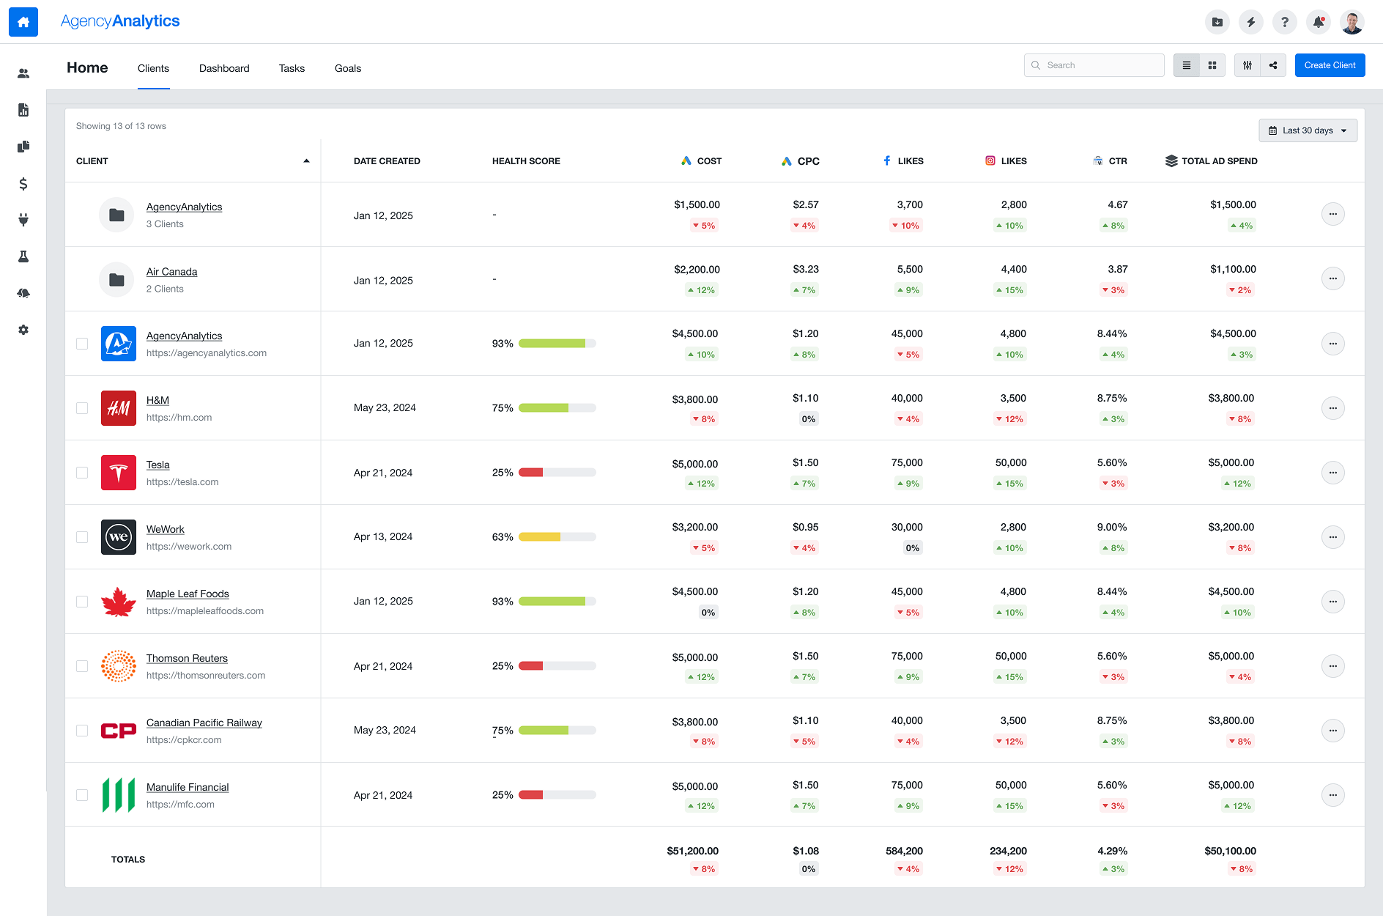Switch to the Goals tab
The height and width of the screenshot is (916, 1383).
tap(348, 68)
